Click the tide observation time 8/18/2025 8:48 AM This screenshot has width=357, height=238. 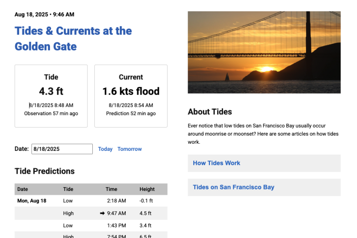pos(51,105)
